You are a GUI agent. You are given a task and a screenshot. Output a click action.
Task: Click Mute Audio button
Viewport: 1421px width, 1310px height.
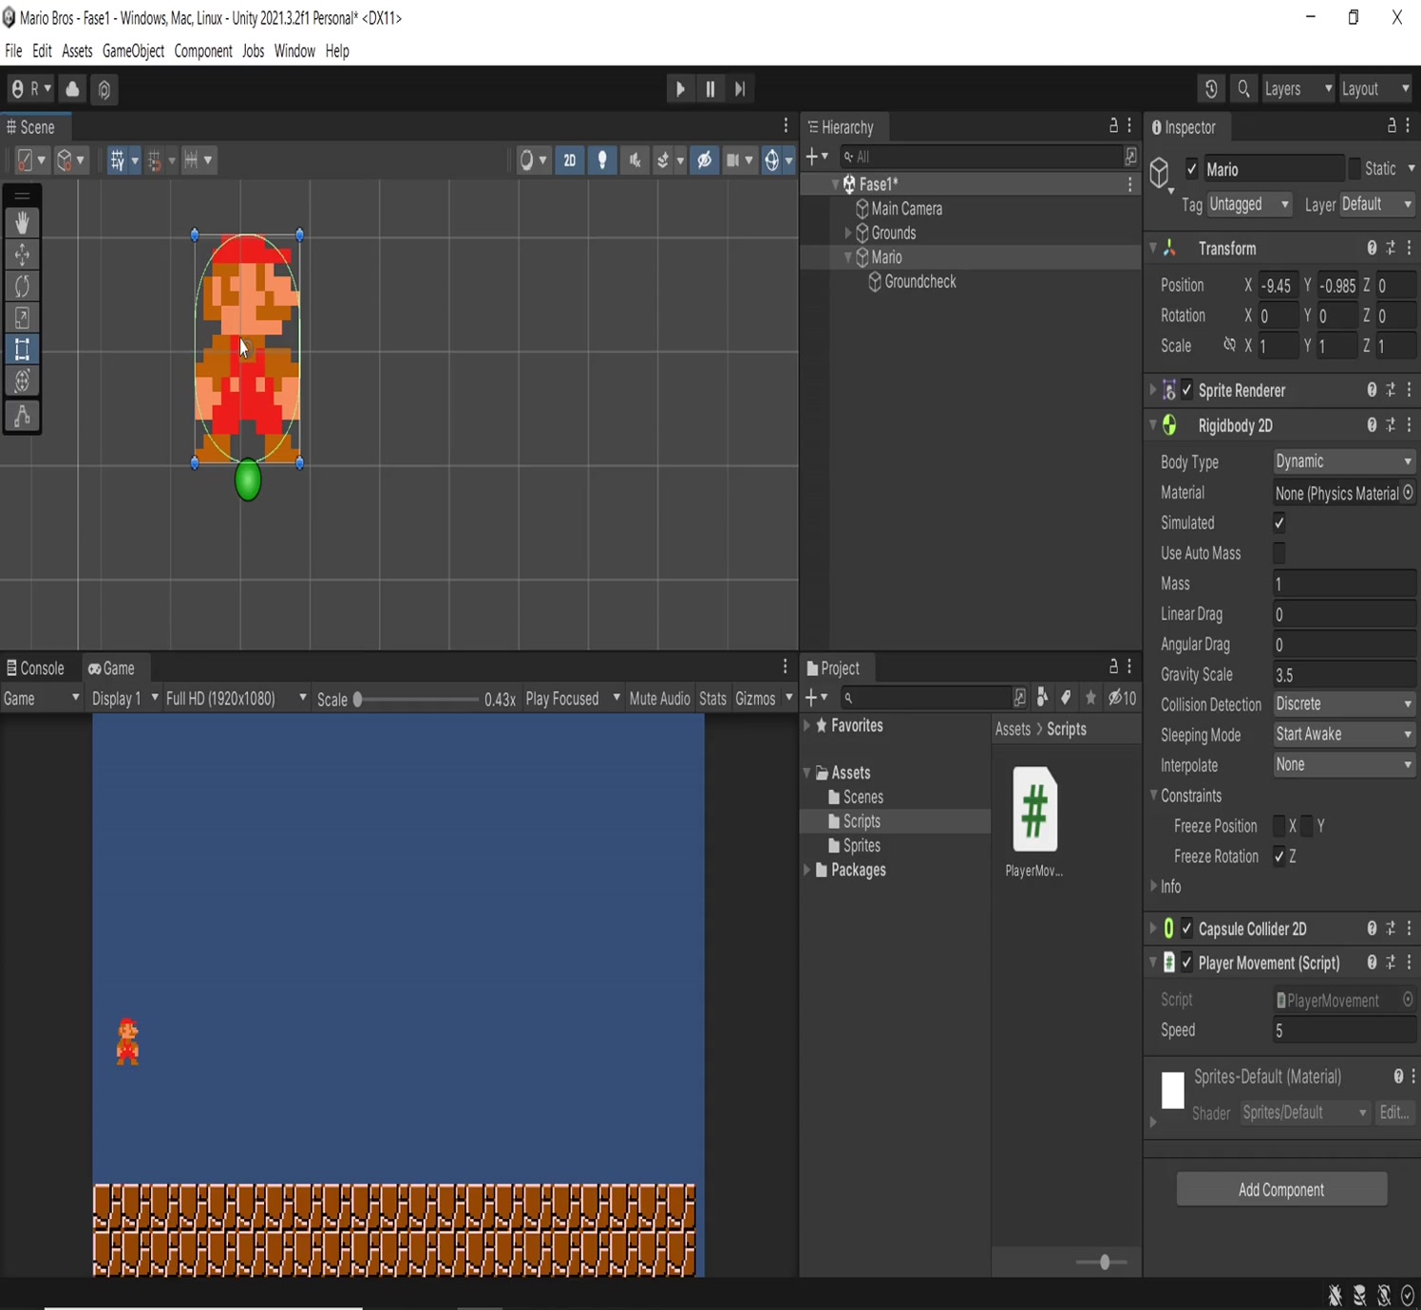(659, 699)
